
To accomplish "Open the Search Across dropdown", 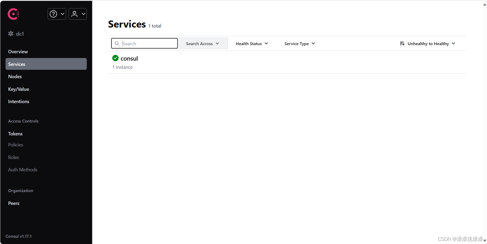I will click(202, 43).
